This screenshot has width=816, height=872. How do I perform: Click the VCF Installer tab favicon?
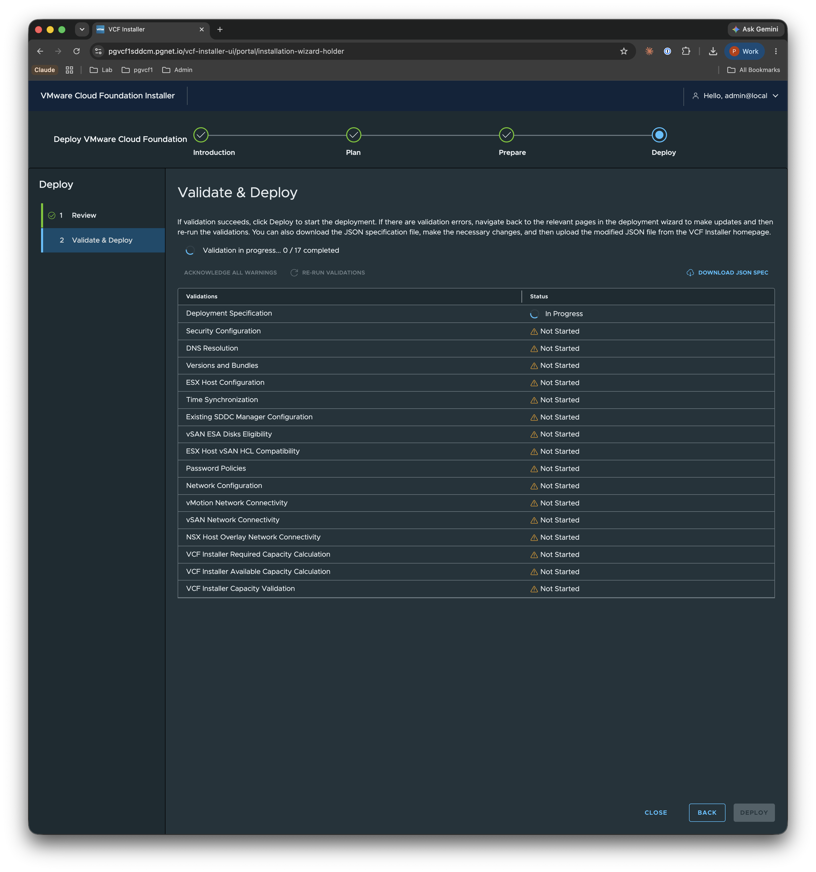(x=100, y=29)
